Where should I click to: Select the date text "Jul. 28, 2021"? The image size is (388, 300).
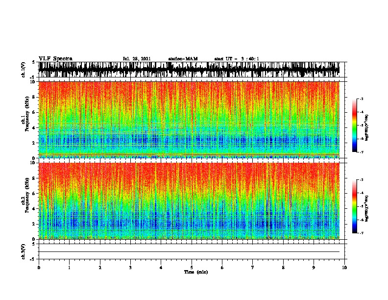tap(137, 59)
